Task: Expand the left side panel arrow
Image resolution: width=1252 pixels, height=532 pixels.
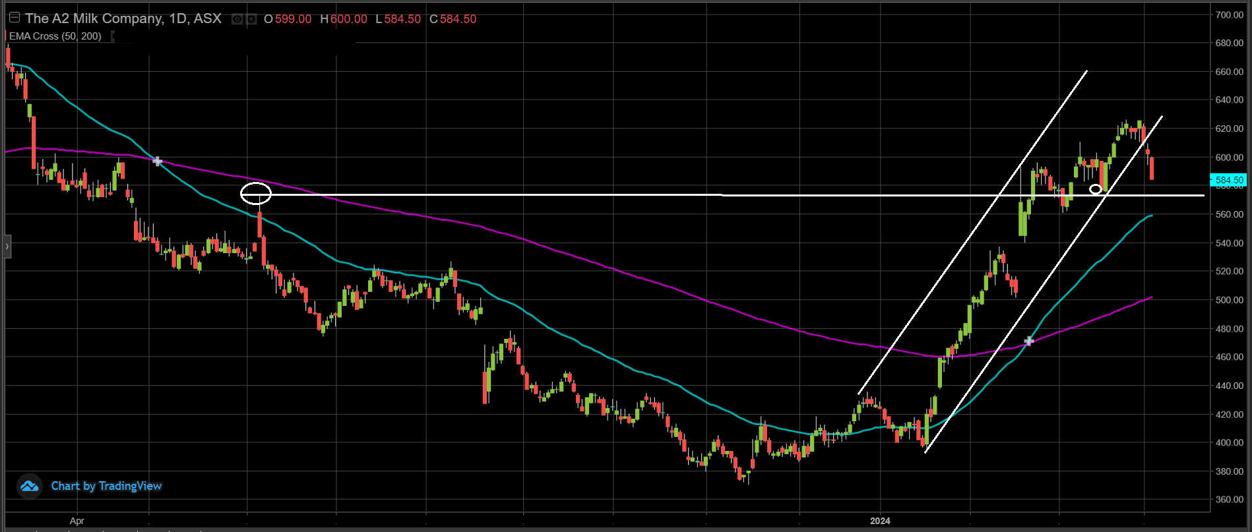Action: [7, 247]
